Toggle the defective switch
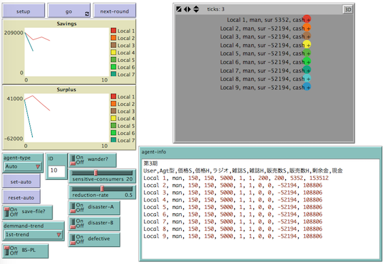 tap(94, 240)
